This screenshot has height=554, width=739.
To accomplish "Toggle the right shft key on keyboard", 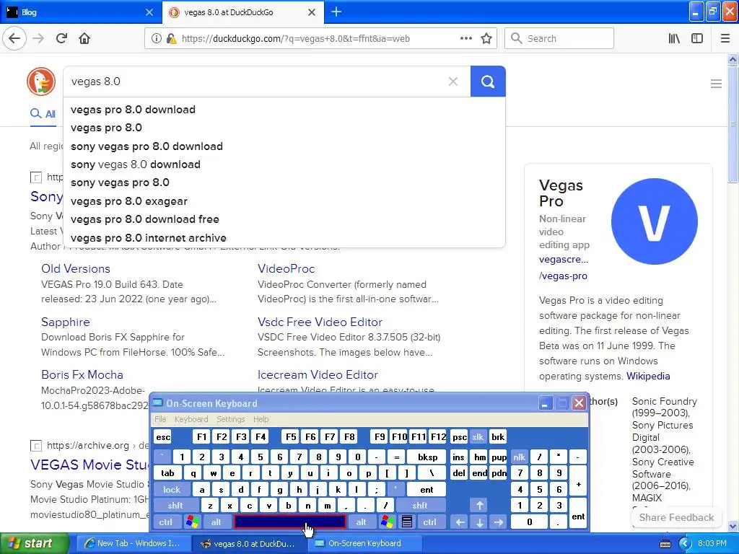I will pos(419,506).
